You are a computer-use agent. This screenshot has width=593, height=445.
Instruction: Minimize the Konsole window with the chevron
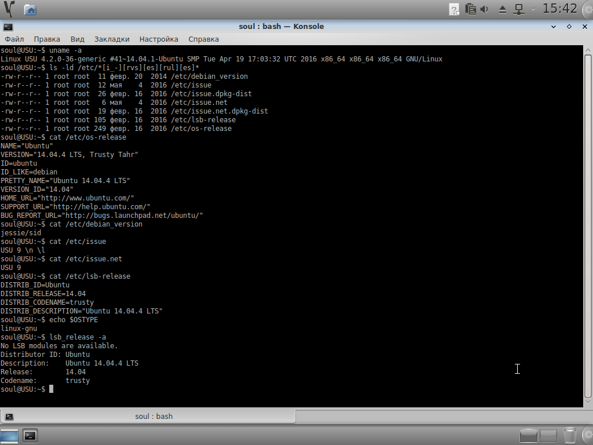tap(553, 27)
